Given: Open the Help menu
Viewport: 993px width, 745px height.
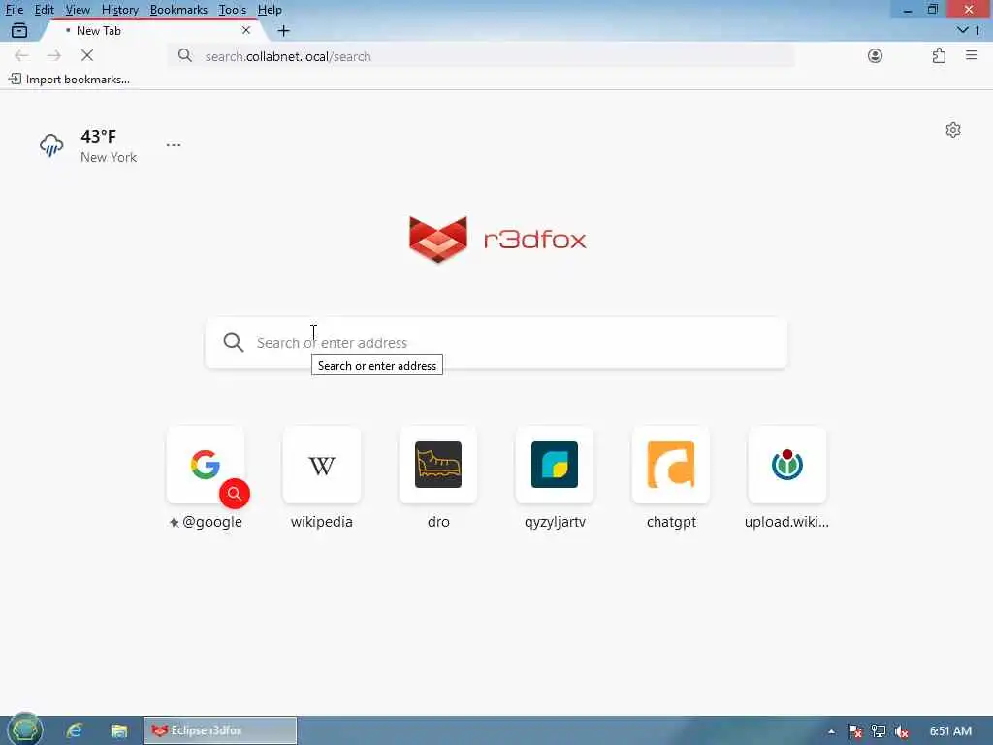Looking at the screenshot, I should tap(270, 10).
